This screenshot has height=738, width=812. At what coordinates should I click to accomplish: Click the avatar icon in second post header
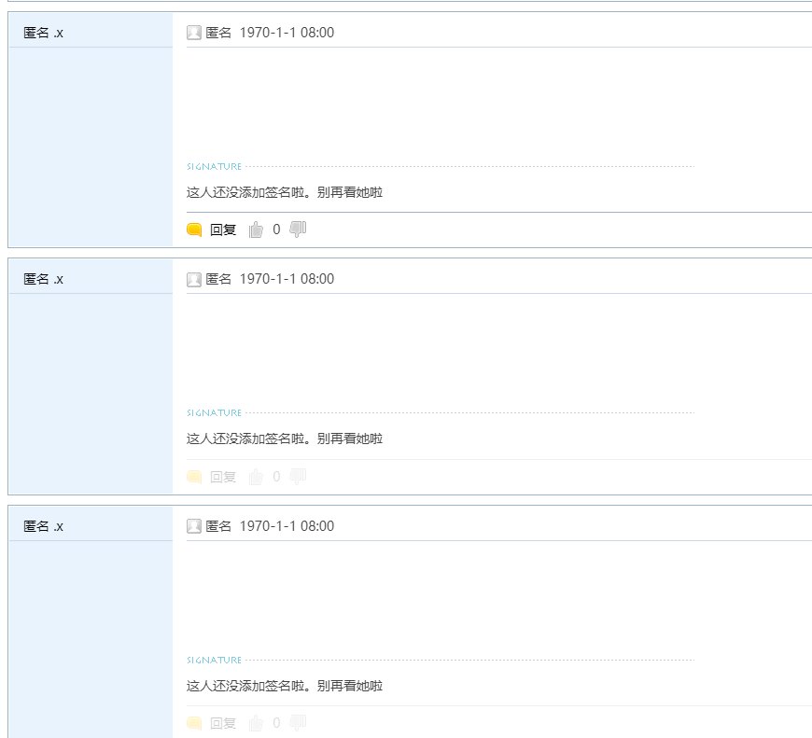(x=194, y=280)
